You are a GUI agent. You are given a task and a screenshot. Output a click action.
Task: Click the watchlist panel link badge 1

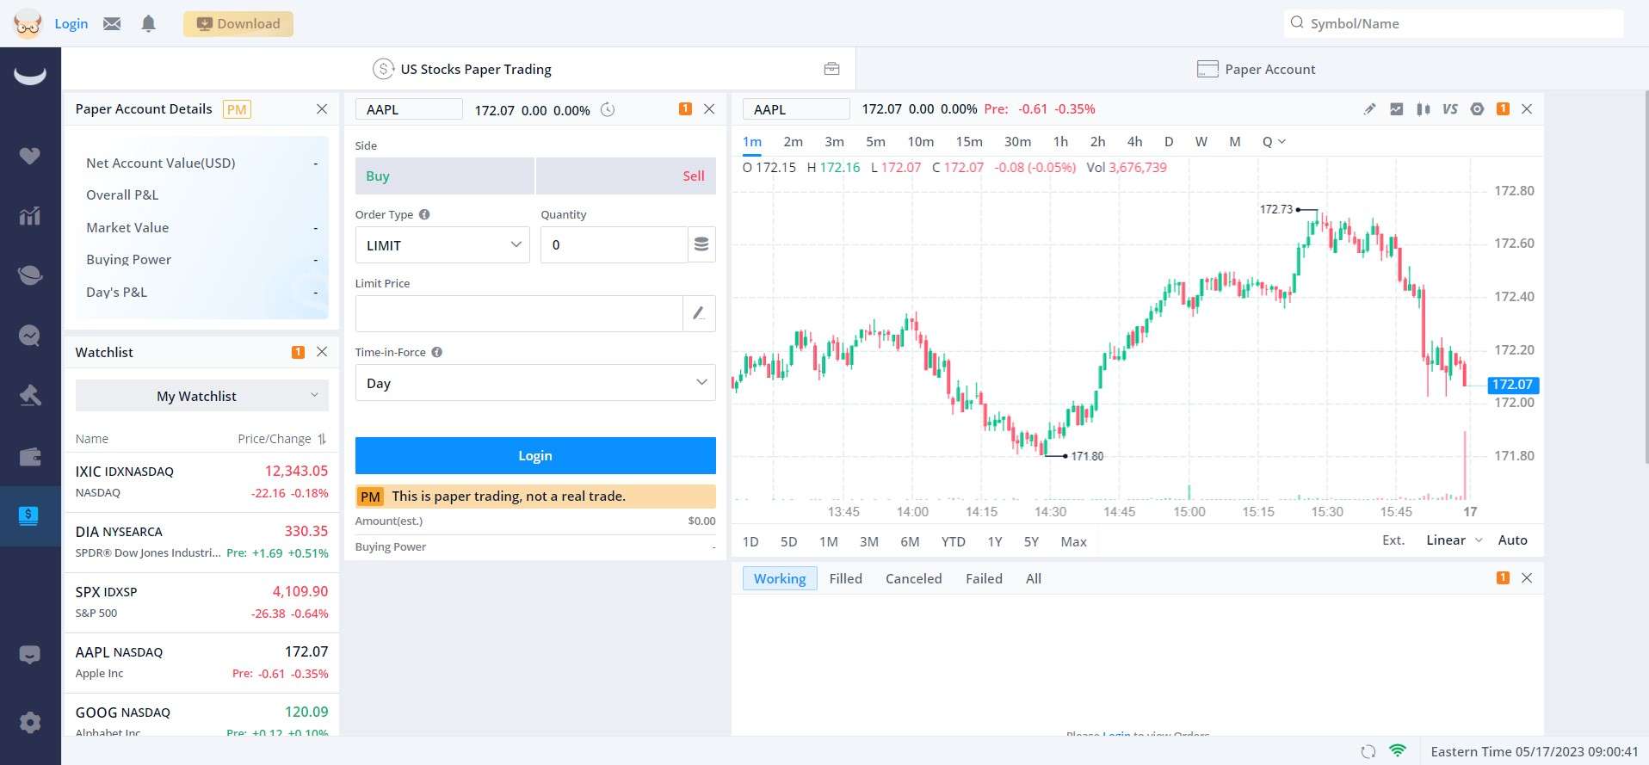tap(298, 352)
